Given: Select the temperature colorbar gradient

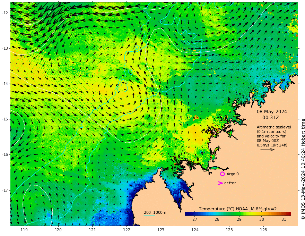Looking at the screenshot, I should 238,214.
